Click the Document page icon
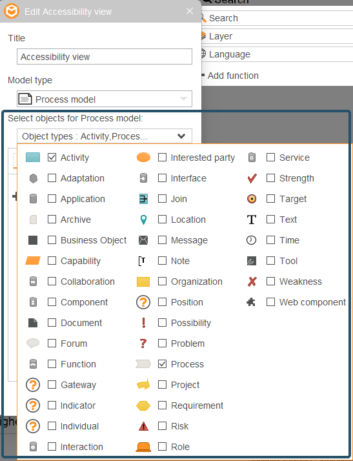 33,323
